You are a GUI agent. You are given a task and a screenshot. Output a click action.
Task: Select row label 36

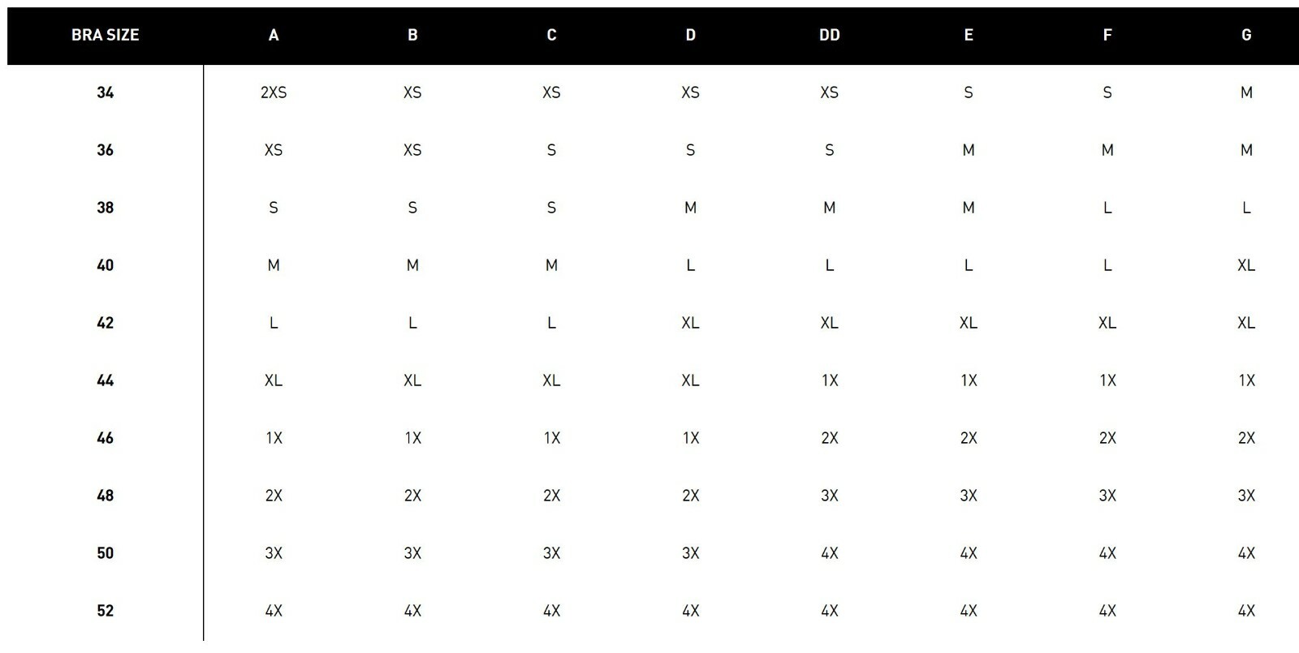pyautogui.click(x=106, y=150)
